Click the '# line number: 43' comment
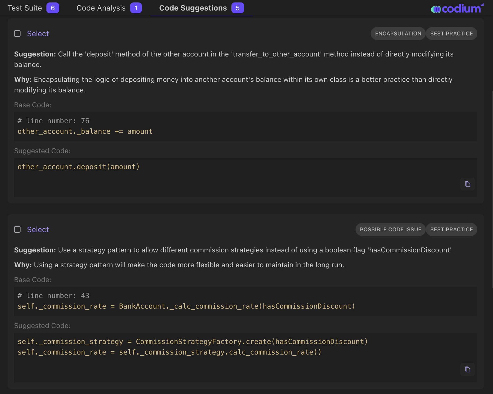Image resolution: width=493 pixels, height=394 pixels. (x=53, y=296)
